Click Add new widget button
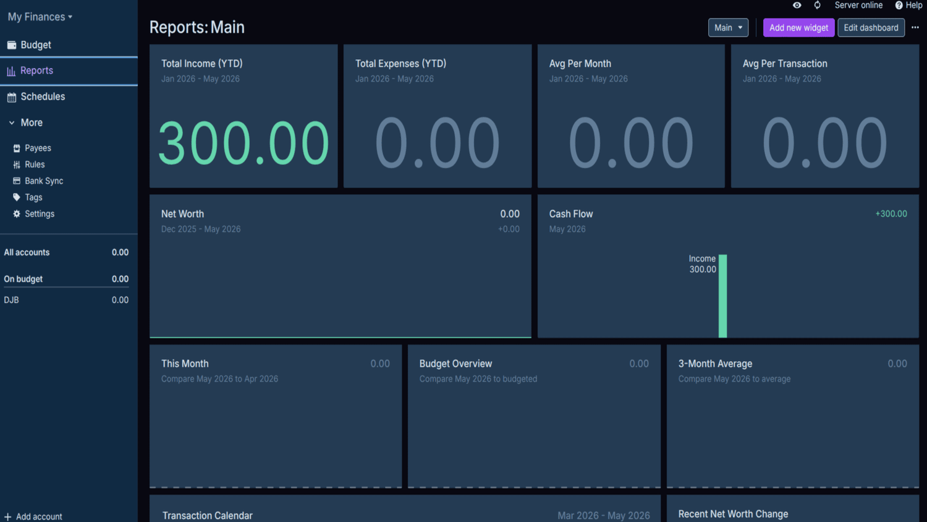This screenshot has width=927, height=522. tap(798, 28)
